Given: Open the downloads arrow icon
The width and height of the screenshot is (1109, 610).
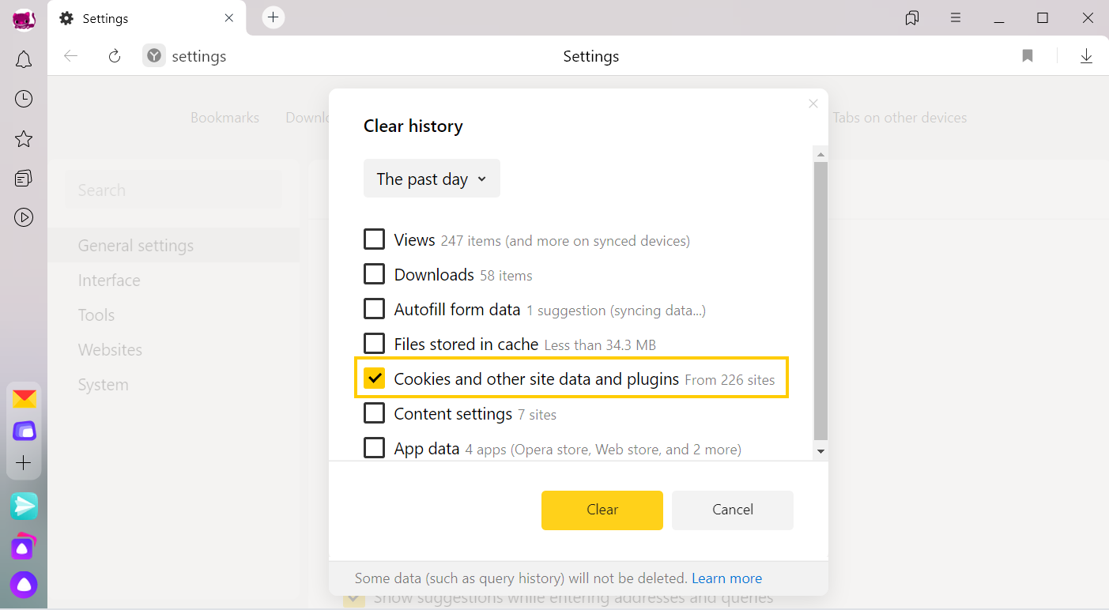Looking at the screenshot, I should 1086,56.
